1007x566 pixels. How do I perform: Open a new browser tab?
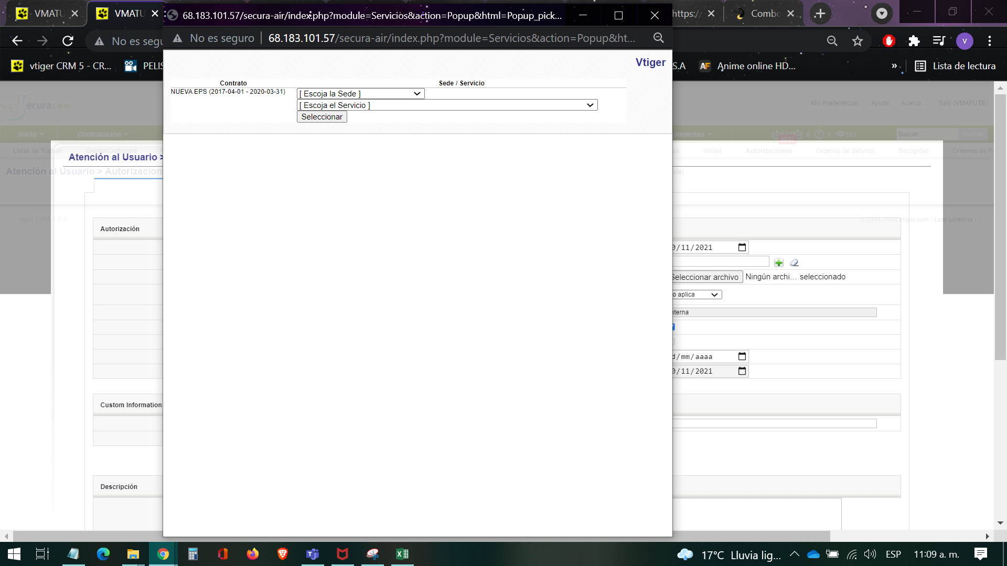pos(820,14)
